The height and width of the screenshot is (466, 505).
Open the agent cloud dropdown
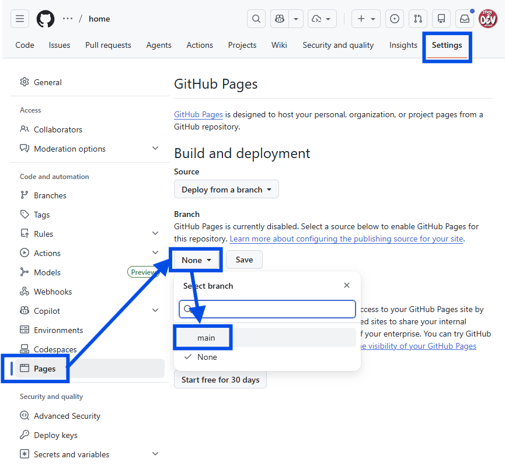coord(322,19)
